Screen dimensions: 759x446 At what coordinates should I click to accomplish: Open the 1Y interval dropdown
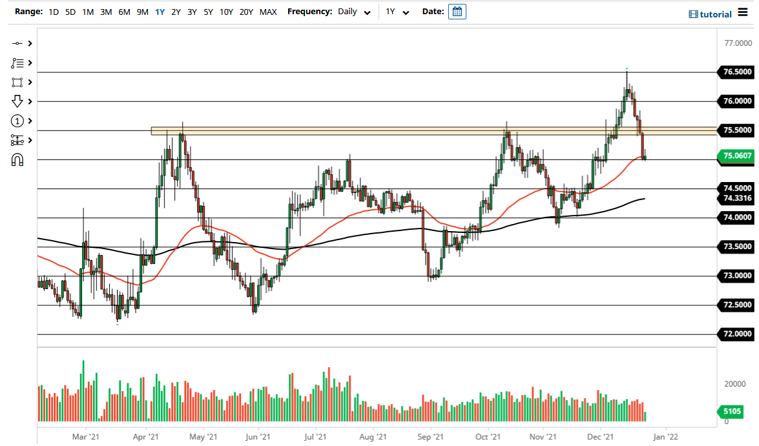pyautogui.click(x=397, y=12)
